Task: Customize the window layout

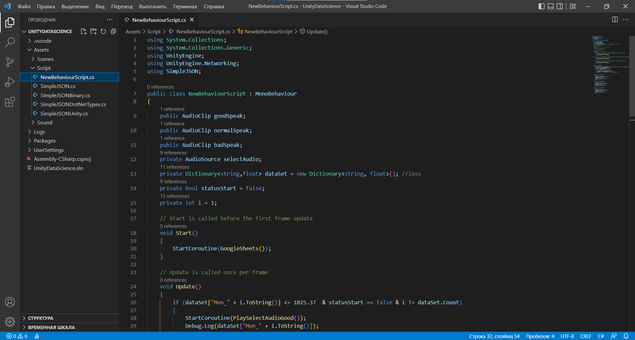Action: coord(573,6)
